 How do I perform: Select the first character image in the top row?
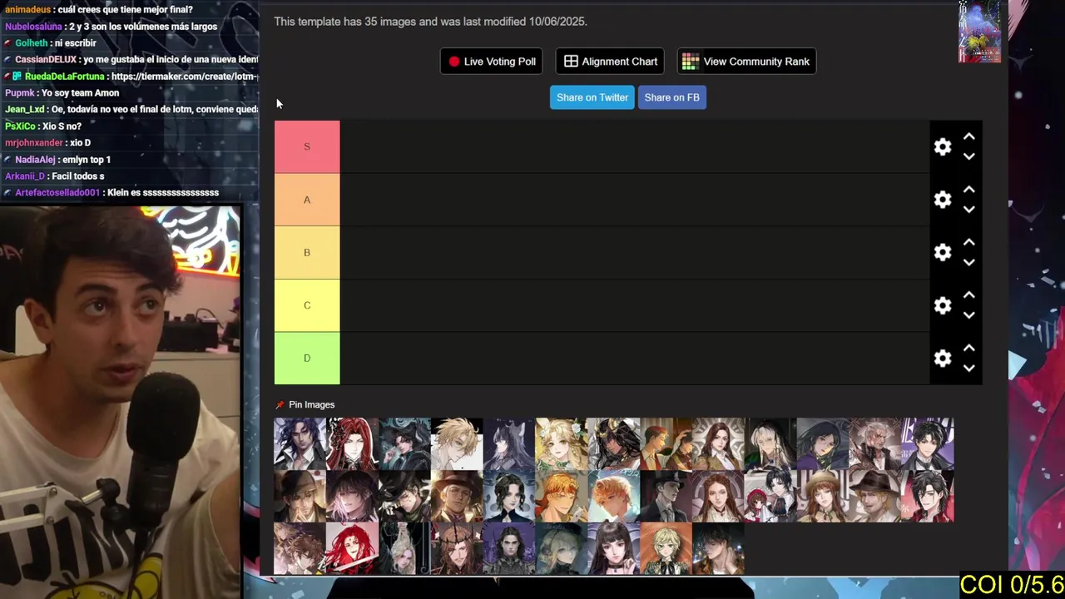coord(300,443)
